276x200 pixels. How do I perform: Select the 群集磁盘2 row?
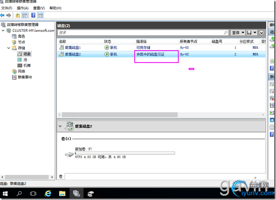[x=162, y=54]
